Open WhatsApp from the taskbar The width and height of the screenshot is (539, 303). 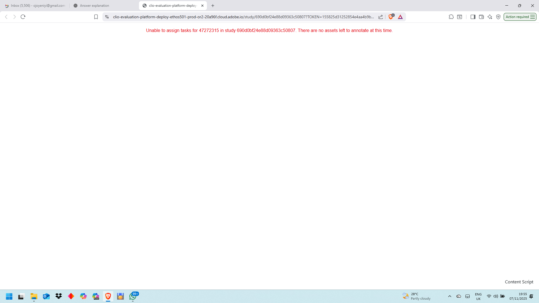point(133,296)
